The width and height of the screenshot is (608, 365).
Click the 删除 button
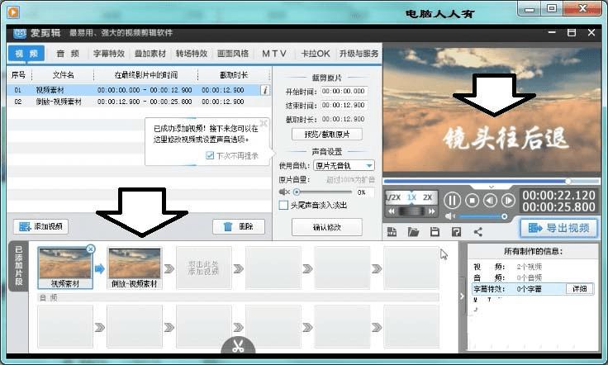pos(239,226)
